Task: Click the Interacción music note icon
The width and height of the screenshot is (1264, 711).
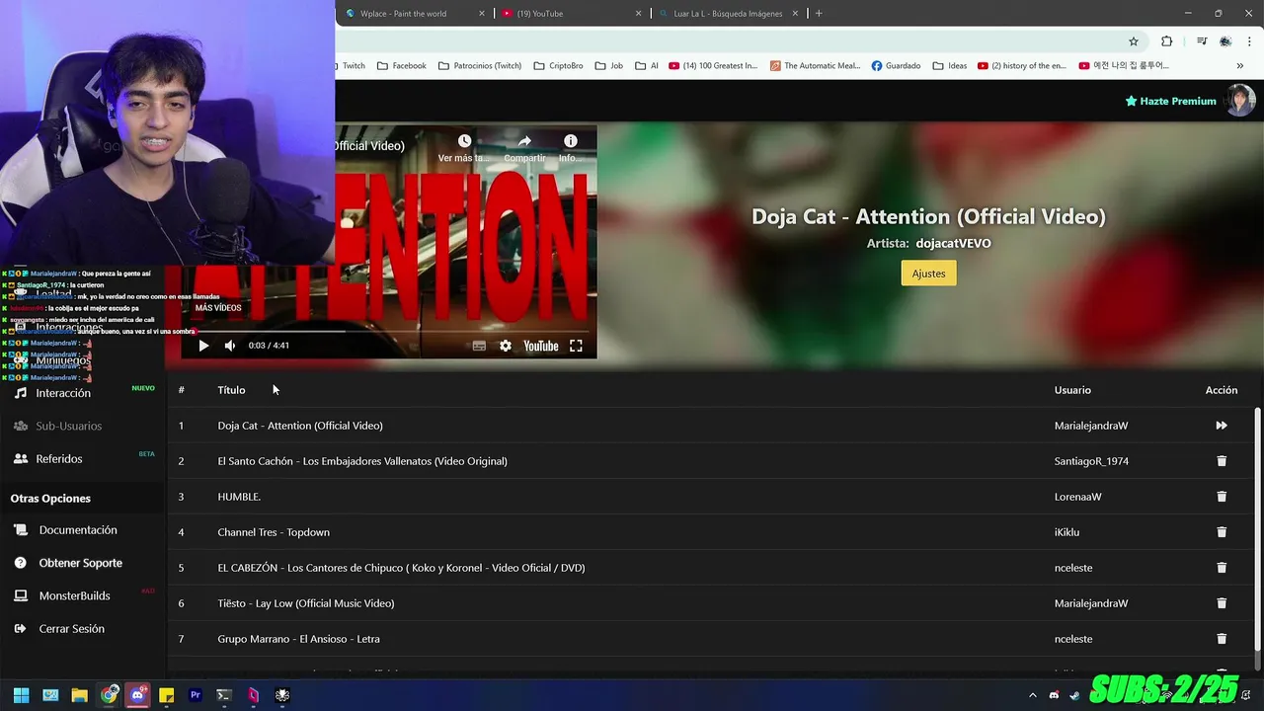Action: 21,393
